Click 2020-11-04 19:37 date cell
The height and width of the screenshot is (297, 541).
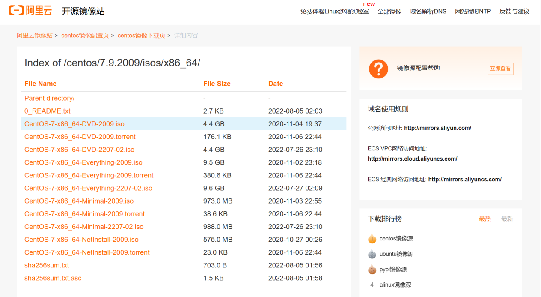(295, 124)
